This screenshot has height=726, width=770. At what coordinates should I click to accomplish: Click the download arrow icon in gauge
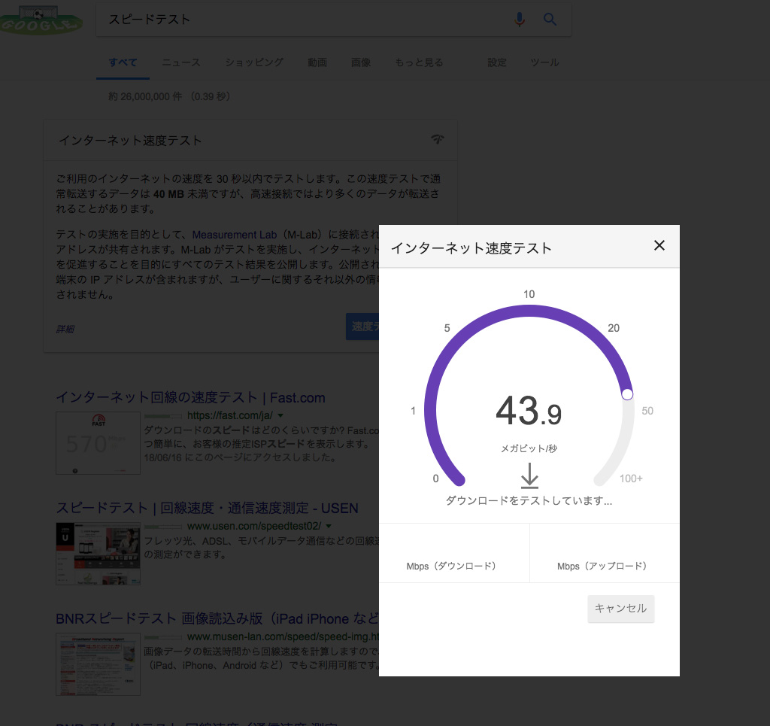(x=529, y=475)
